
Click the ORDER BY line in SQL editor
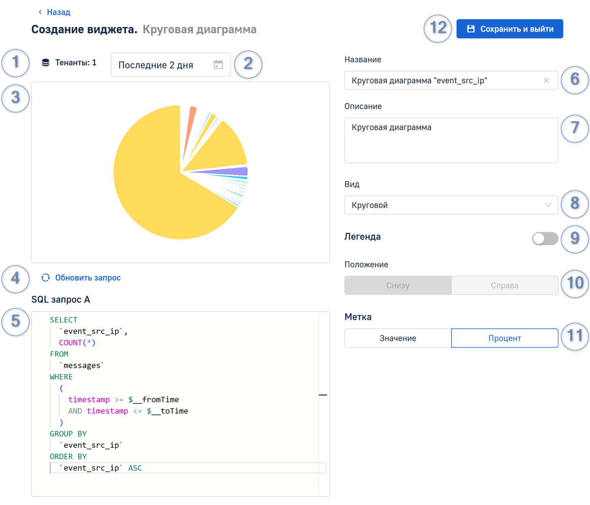tap(68, 457)
